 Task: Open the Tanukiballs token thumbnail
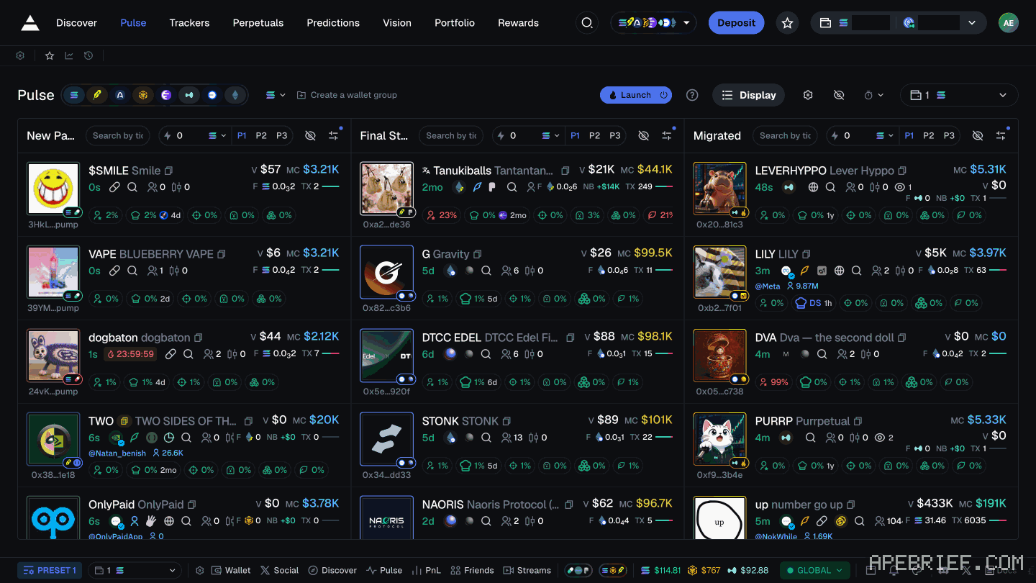coord(386,189)
